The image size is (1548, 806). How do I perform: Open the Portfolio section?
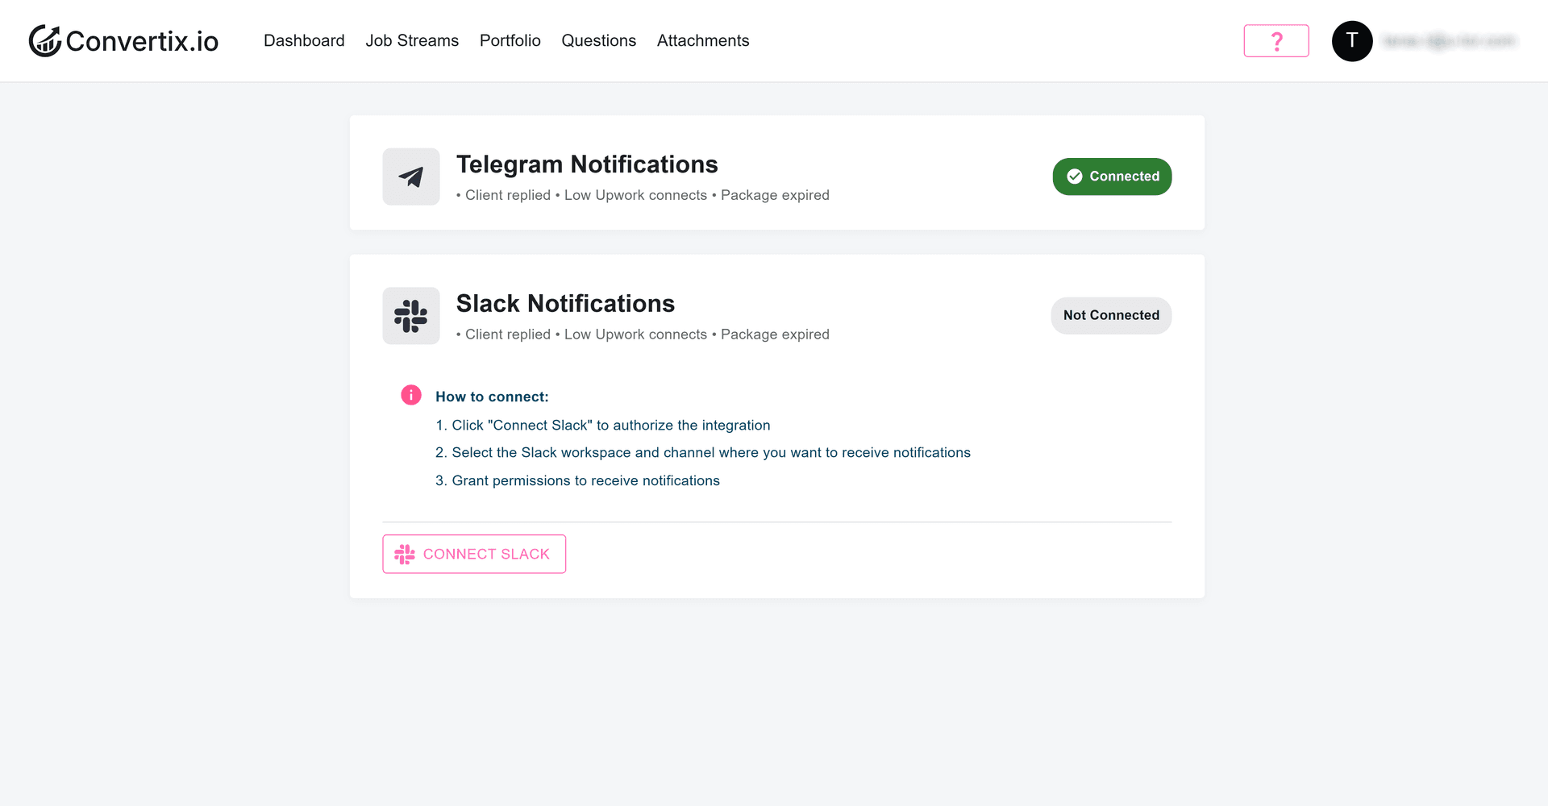[x=510, y=40]
